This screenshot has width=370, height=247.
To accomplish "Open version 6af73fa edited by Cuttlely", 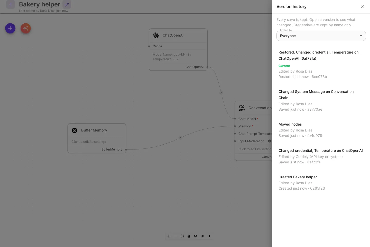I will (x=321, y=156).
